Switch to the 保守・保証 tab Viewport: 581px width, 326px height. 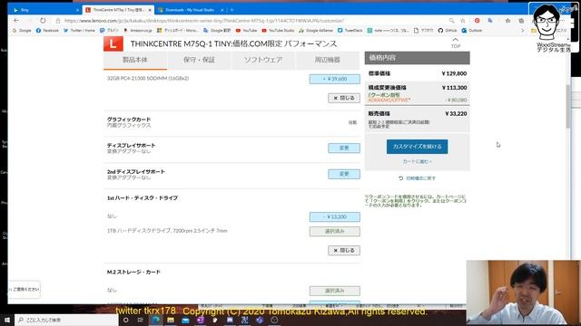tap(200, 60)
